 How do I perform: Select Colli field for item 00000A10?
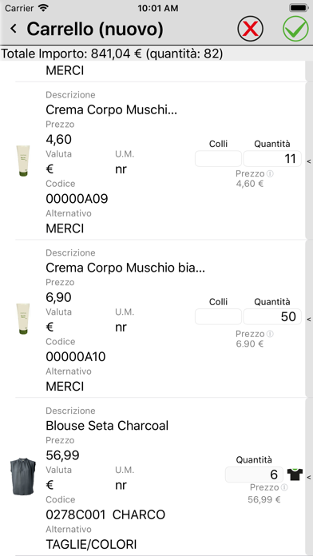click(x=218, y=316)
